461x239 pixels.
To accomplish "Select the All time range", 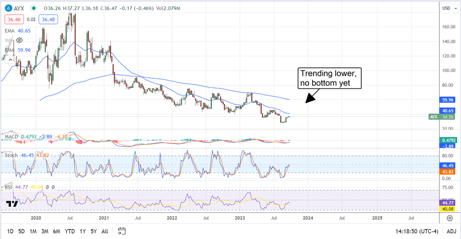I will 105,231.
